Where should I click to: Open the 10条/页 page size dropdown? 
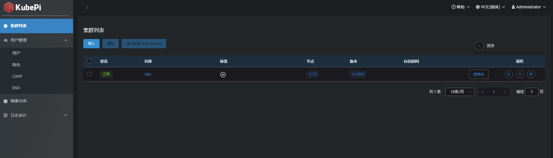[x=460, y=92]
